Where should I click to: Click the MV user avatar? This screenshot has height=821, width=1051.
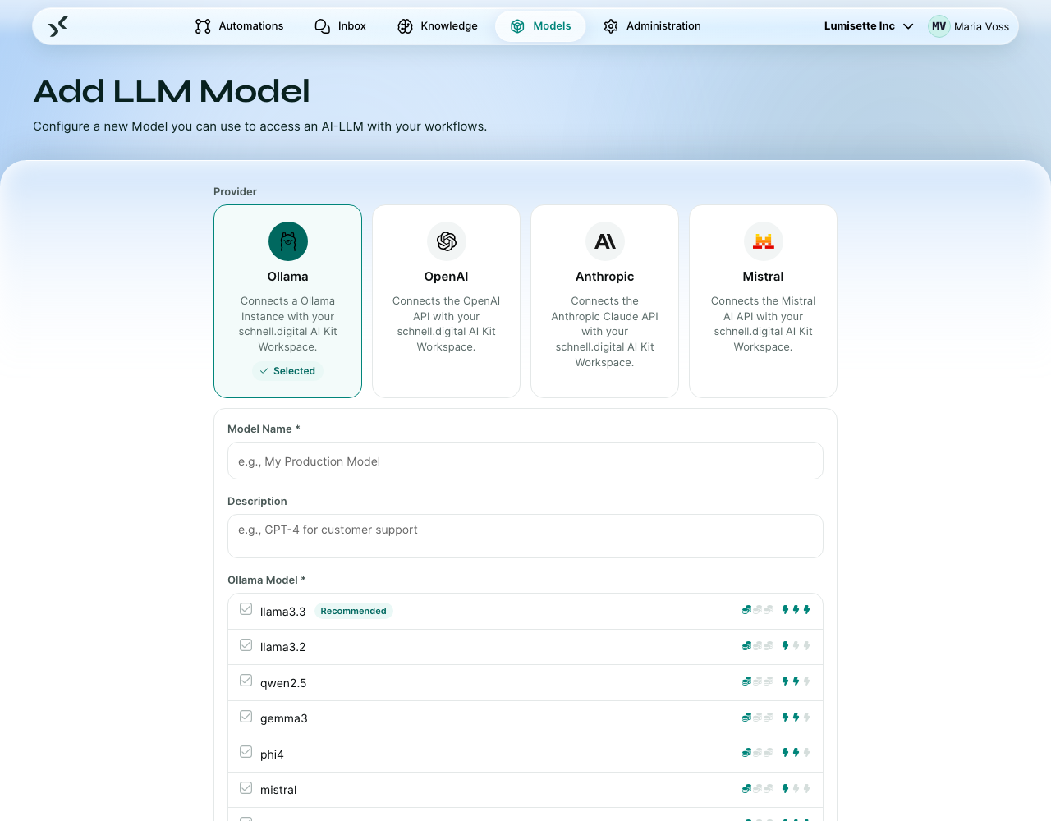(939, 26)
